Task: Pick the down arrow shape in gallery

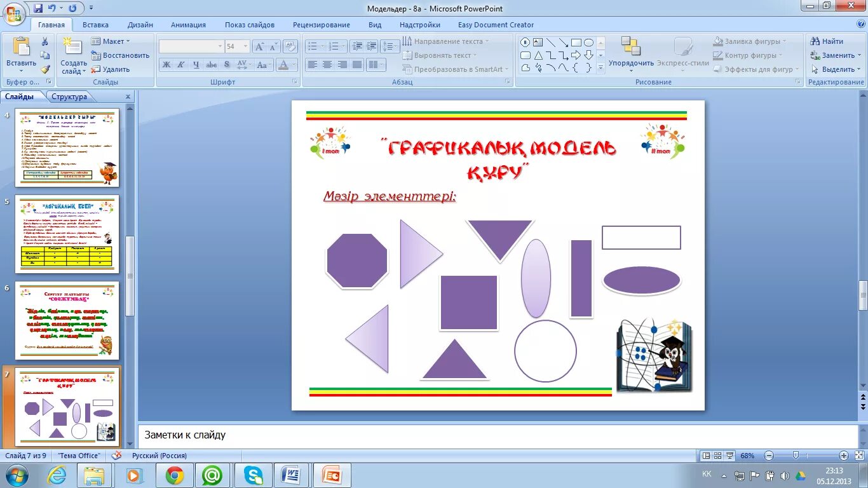Action: (x=589, y=55)
